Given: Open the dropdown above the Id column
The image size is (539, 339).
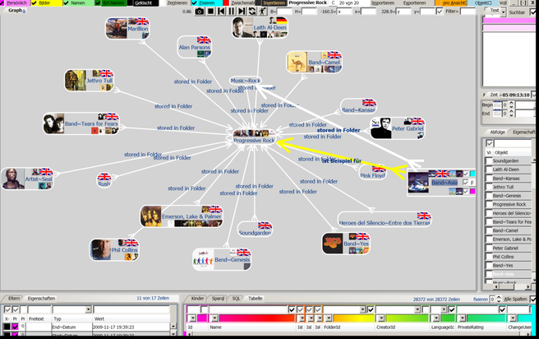Looking at the screenshot, I should (x=192, y=318).
